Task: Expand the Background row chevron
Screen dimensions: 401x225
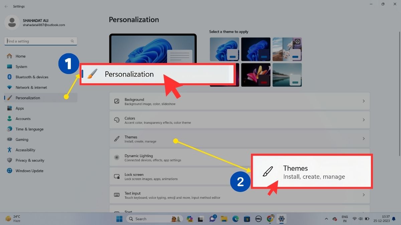Action: (x=364, y=101)
